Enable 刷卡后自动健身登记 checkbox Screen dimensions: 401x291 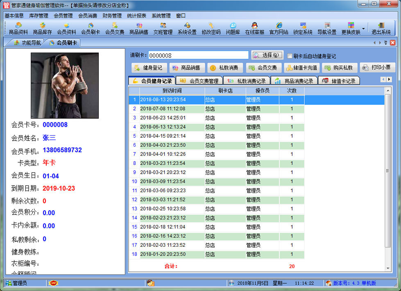[x=290, y=56]
